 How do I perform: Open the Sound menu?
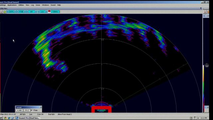tap(53, 5)
